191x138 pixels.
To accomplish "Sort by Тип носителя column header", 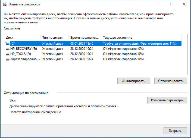I will coord(55,38).
